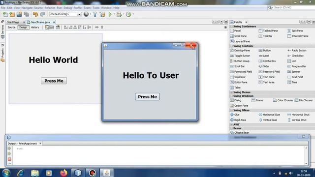
Task: Click the Preview Design icon
Action: (58, 28)
